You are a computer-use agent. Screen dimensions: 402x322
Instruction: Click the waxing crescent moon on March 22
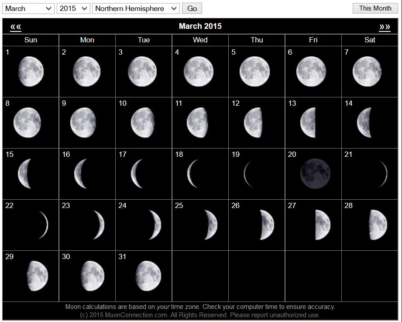click(43, 225)
